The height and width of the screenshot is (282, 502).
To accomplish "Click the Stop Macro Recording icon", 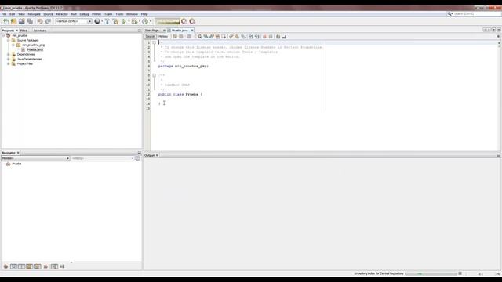I will point(271,37).
